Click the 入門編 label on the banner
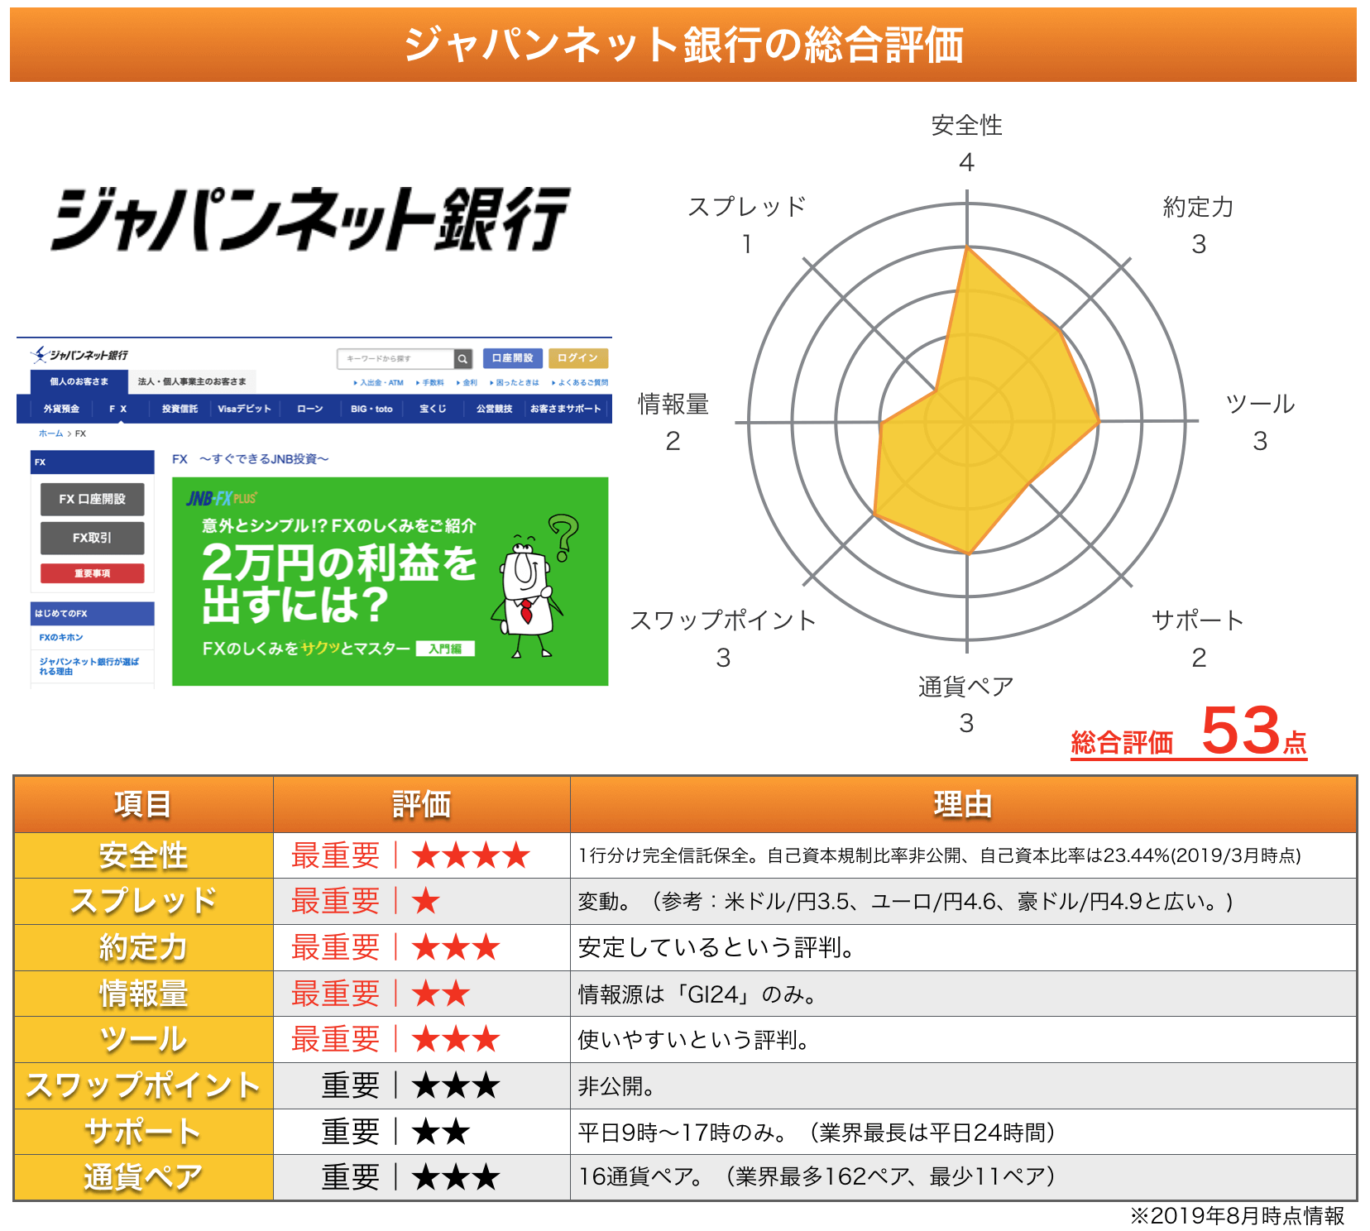This screenshot has height=1231, width=1370. [445, 649]
